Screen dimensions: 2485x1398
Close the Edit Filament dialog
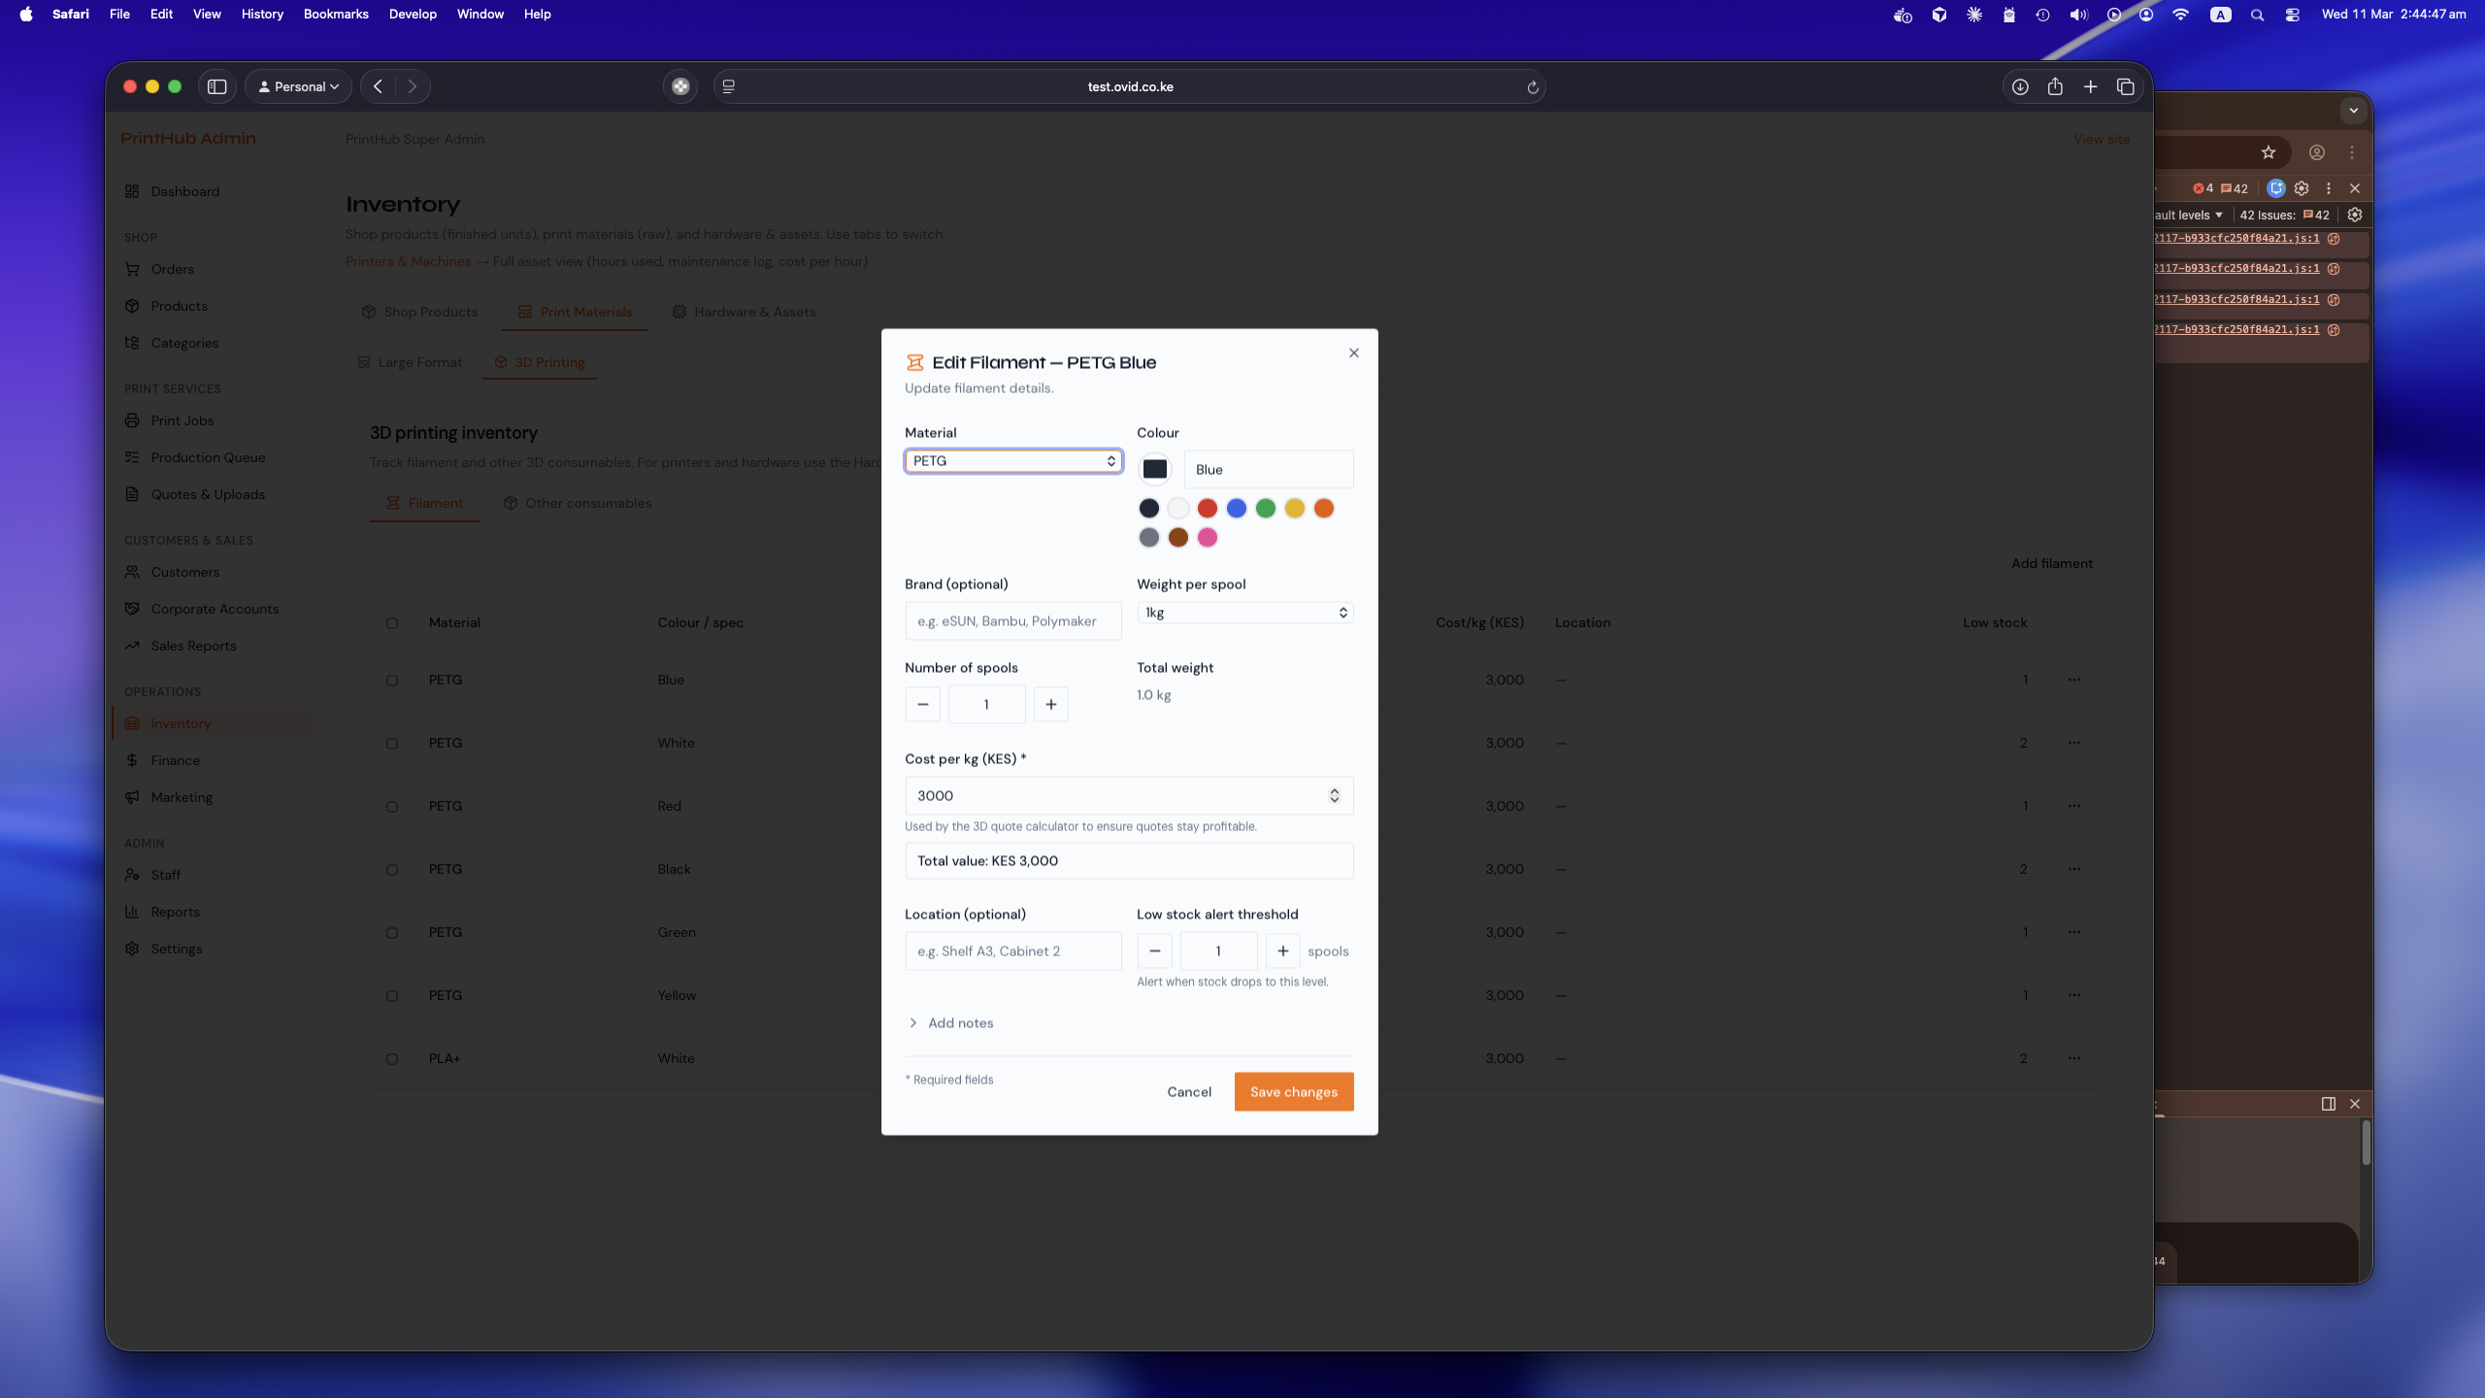tap(1353, 353)
